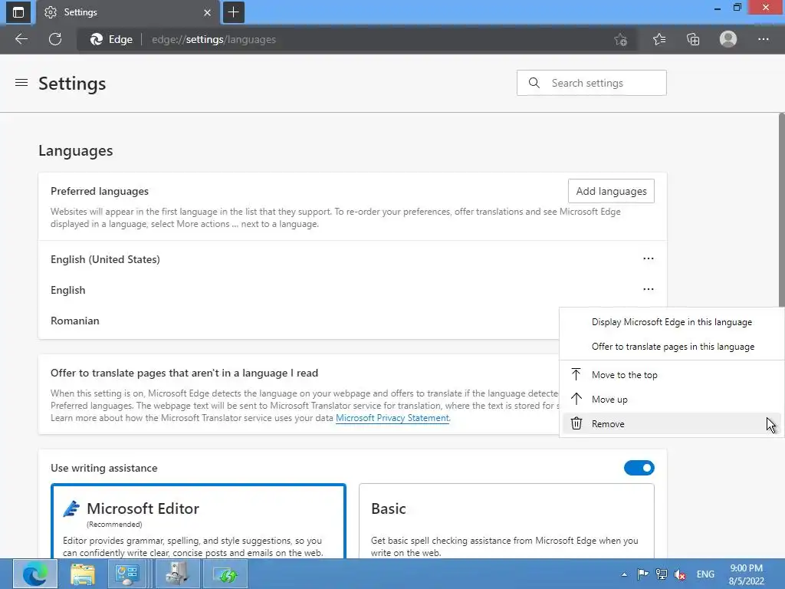Click the Edge site identity badge

click(111, 40)
